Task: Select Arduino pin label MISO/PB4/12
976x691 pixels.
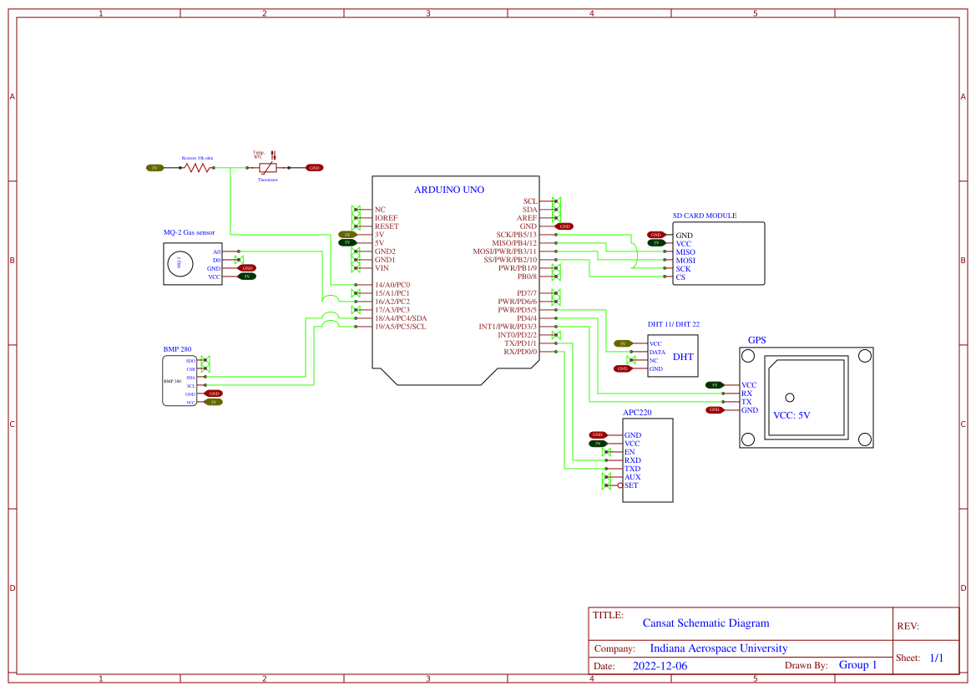Action: click(x=514, y=243)
